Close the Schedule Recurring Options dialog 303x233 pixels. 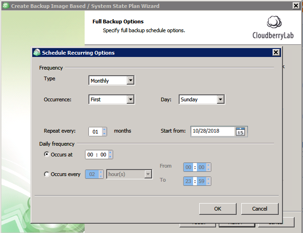pos(276,53)
